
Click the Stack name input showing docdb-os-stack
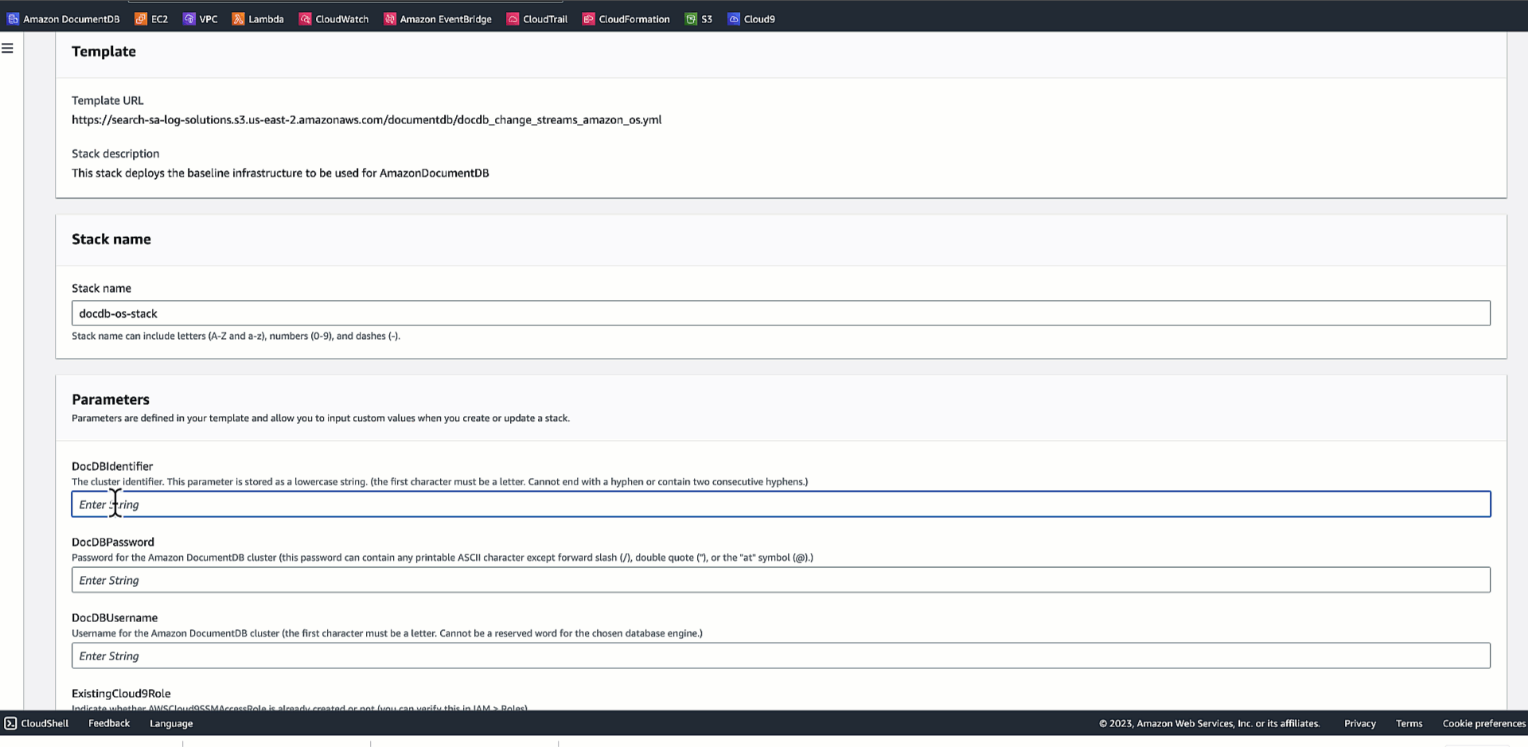point(780,313)
